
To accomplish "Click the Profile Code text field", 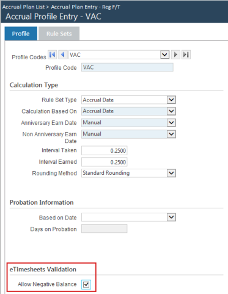I will coord(127,67).
